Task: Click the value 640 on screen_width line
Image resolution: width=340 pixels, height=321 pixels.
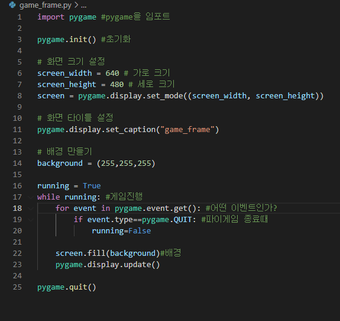Action: tap(112, 73)
